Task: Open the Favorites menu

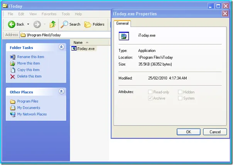Action: click(x=49, y=14)
